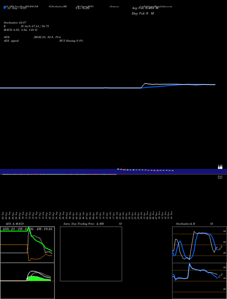Click the 'Intra Day Trading Price & MR SI' title
This screenshot has width=227, height=299.
point(93,224)
